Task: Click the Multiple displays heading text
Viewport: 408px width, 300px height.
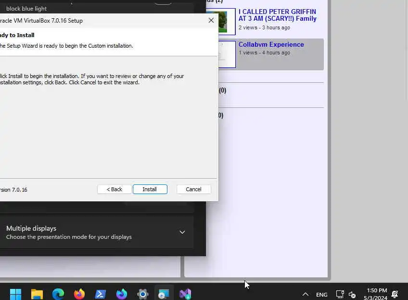Action: pos(31,228)
